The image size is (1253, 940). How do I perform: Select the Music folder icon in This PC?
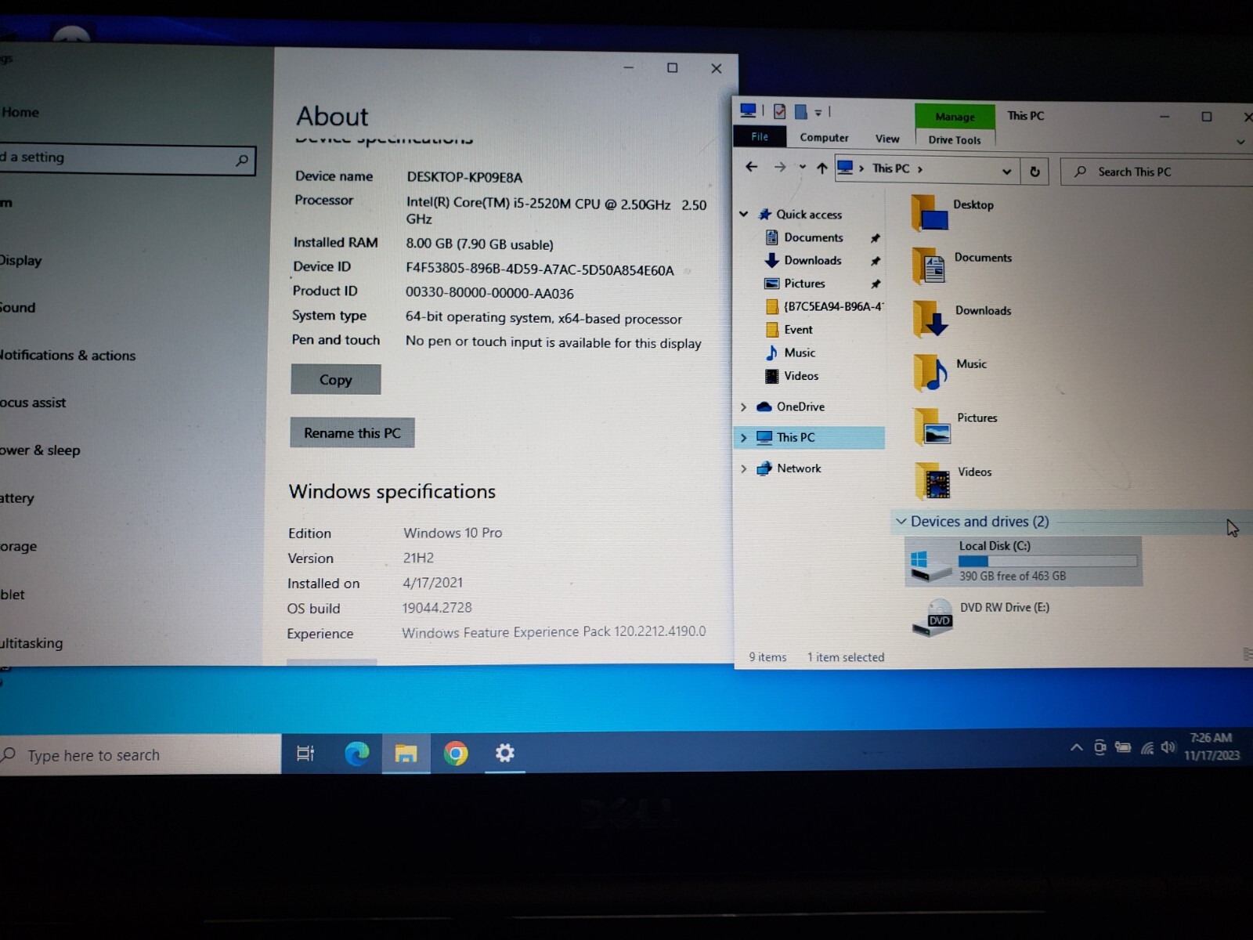[931, 371]
